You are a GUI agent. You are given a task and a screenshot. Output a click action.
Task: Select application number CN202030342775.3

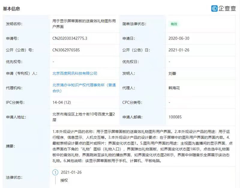click(x=70, y=38)
